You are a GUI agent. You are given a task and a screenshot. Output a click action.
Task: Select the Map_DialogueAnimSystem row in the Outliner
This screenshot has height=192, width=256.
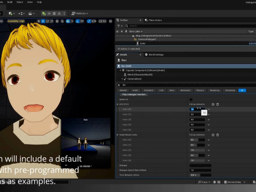186,36
